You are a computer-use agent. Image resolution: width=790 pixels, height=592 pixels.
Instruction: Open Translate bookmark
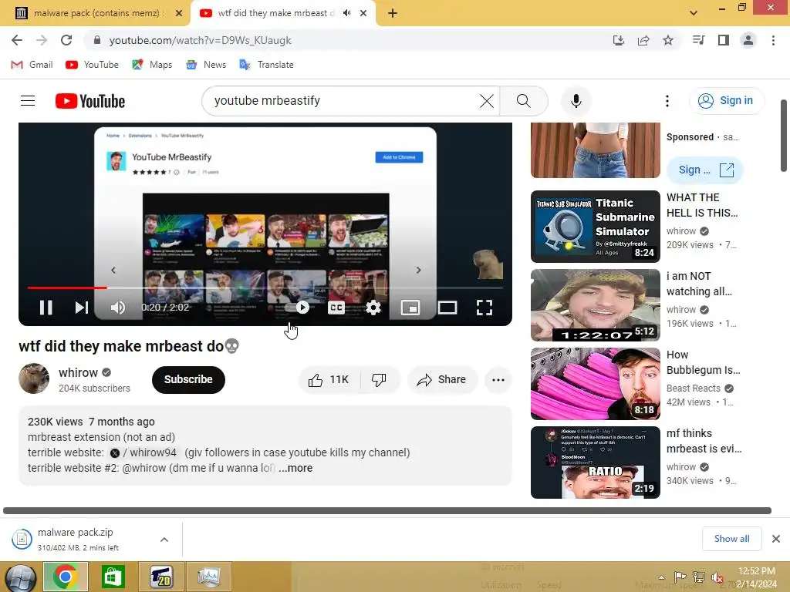coord(266,65)
